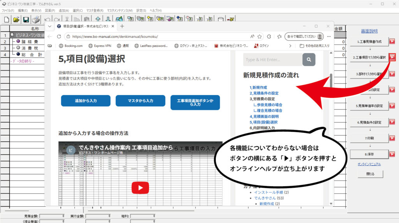Click the help play icon beside 2.工事項目マスタから選択
Viewport: 399px width, 223px height.
coord(392,57)
